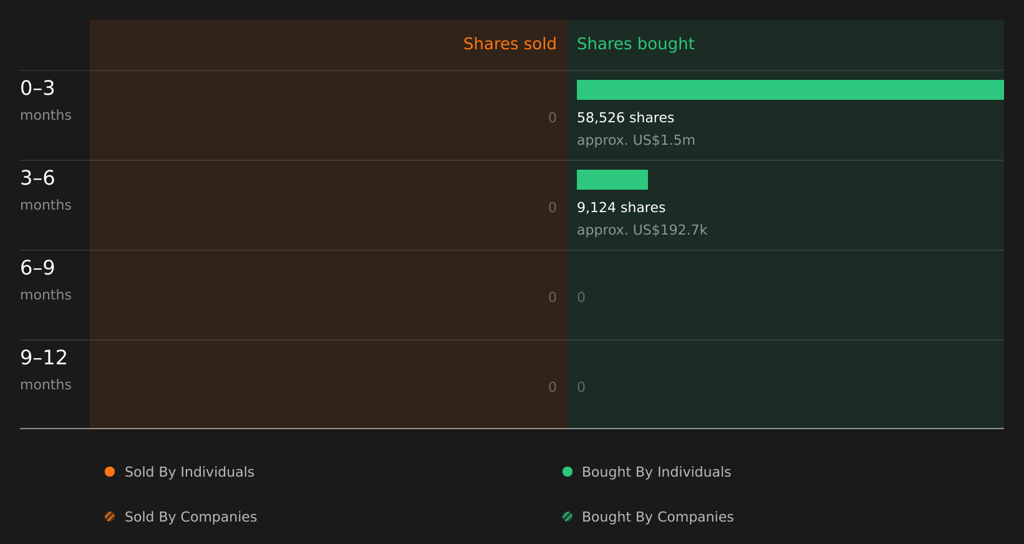Click the 9–12 months row label
Screen dimensions: 1024x544
tap(46, 371)
